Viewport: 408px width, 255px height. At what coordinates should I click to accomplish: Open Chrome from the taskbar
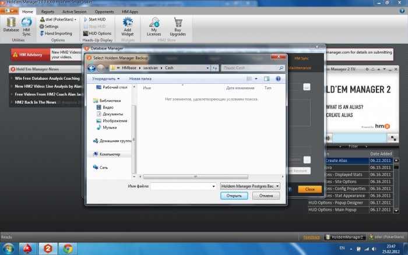[68, 249]
